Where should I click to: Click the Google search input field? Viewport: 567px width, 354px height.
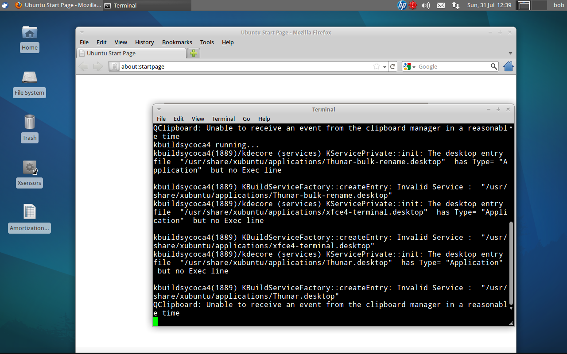[454, 66]
